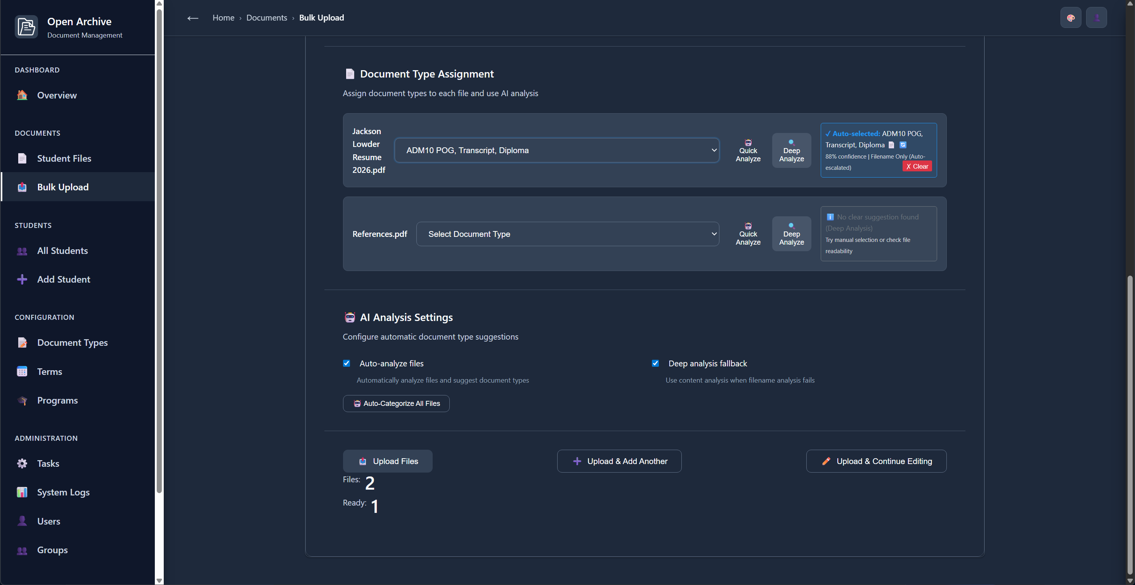Click the Terms sidebar label
Image resolution: width=1135 pixels, height=585 pixels.
(49, 371)
